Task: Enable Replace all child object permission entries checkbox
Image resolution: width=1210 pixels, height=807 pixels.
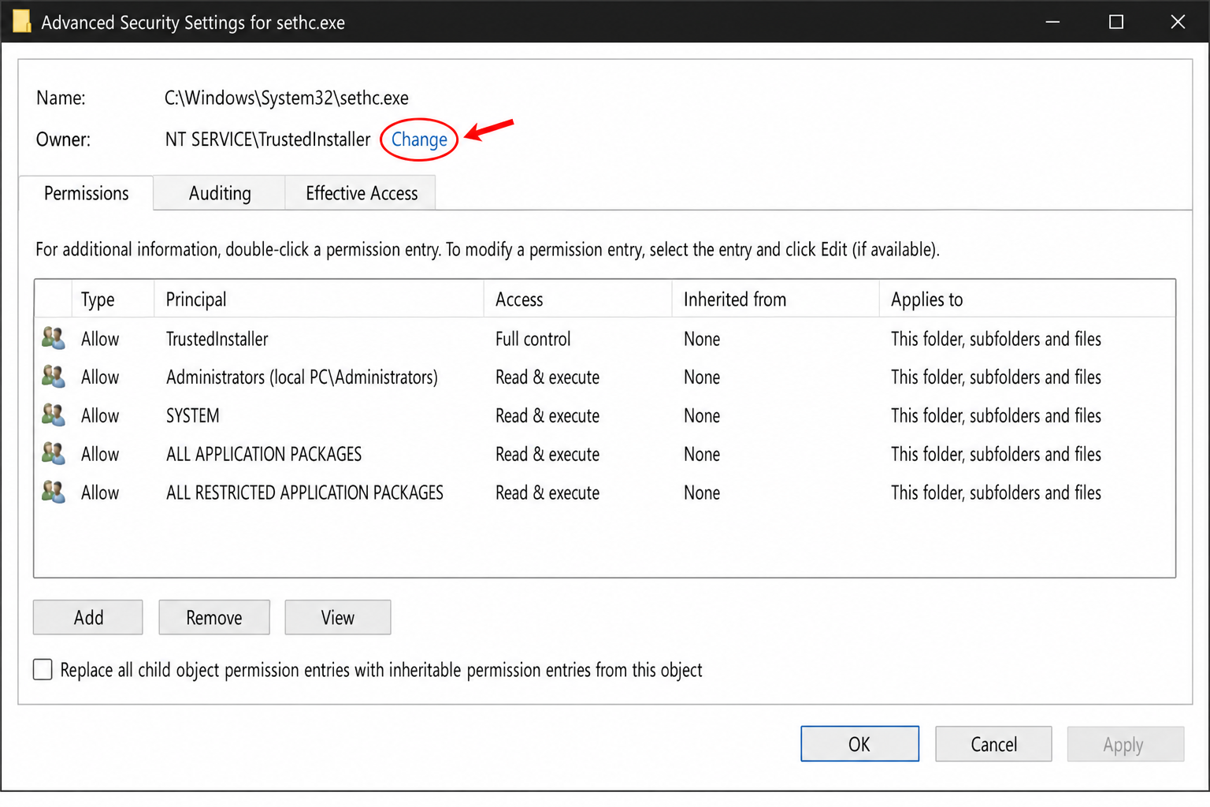Action: [43, 670]
